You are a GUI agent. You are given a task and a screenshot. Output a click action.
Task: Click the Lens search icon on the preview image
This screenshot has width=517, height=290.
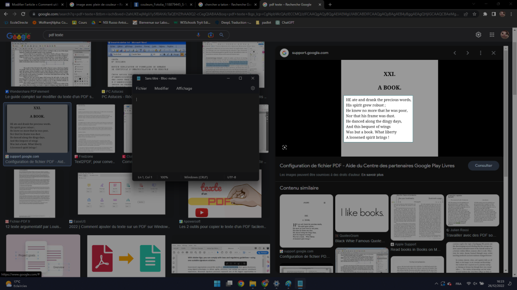(285, 148)
